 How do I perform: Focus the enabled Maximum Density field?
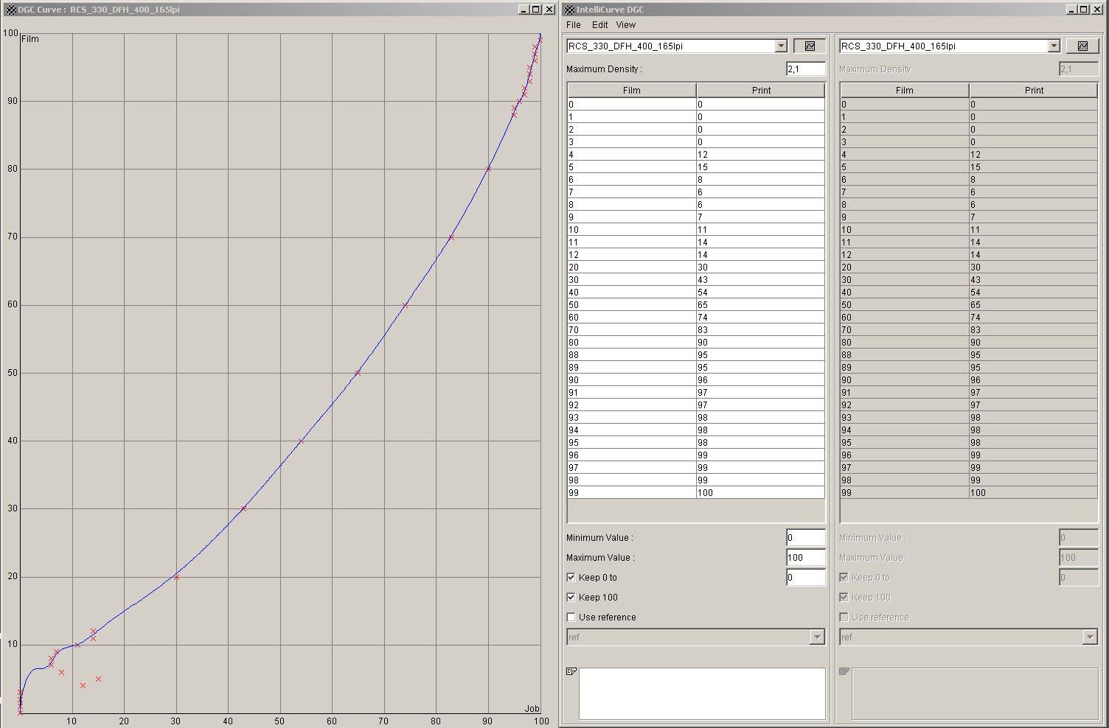(806, 69)
